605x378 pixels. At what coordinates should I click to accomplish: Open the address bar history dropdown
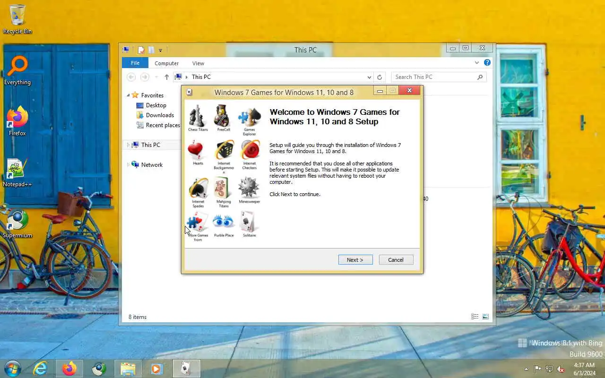pos(369,77)
